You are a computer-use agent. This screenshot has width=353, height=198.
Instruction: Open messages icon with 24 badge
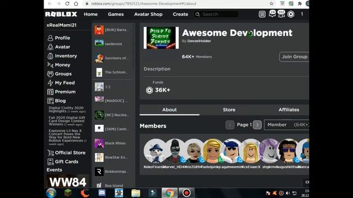point(272,14)
